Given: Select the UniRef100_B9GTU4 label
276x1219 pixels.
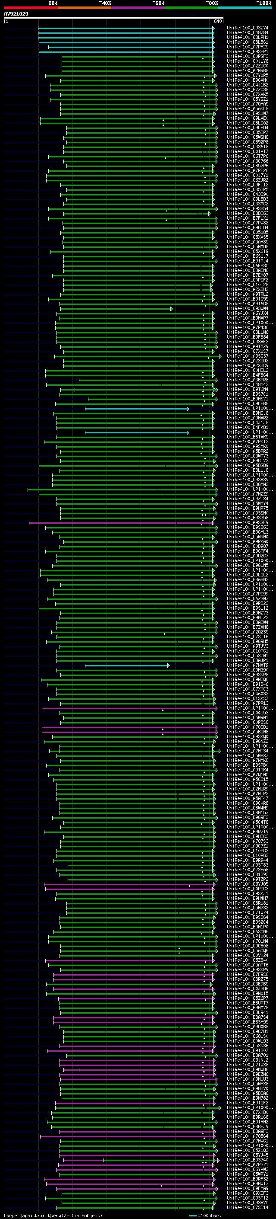Looking at the screenshot, I should [248, 227].
